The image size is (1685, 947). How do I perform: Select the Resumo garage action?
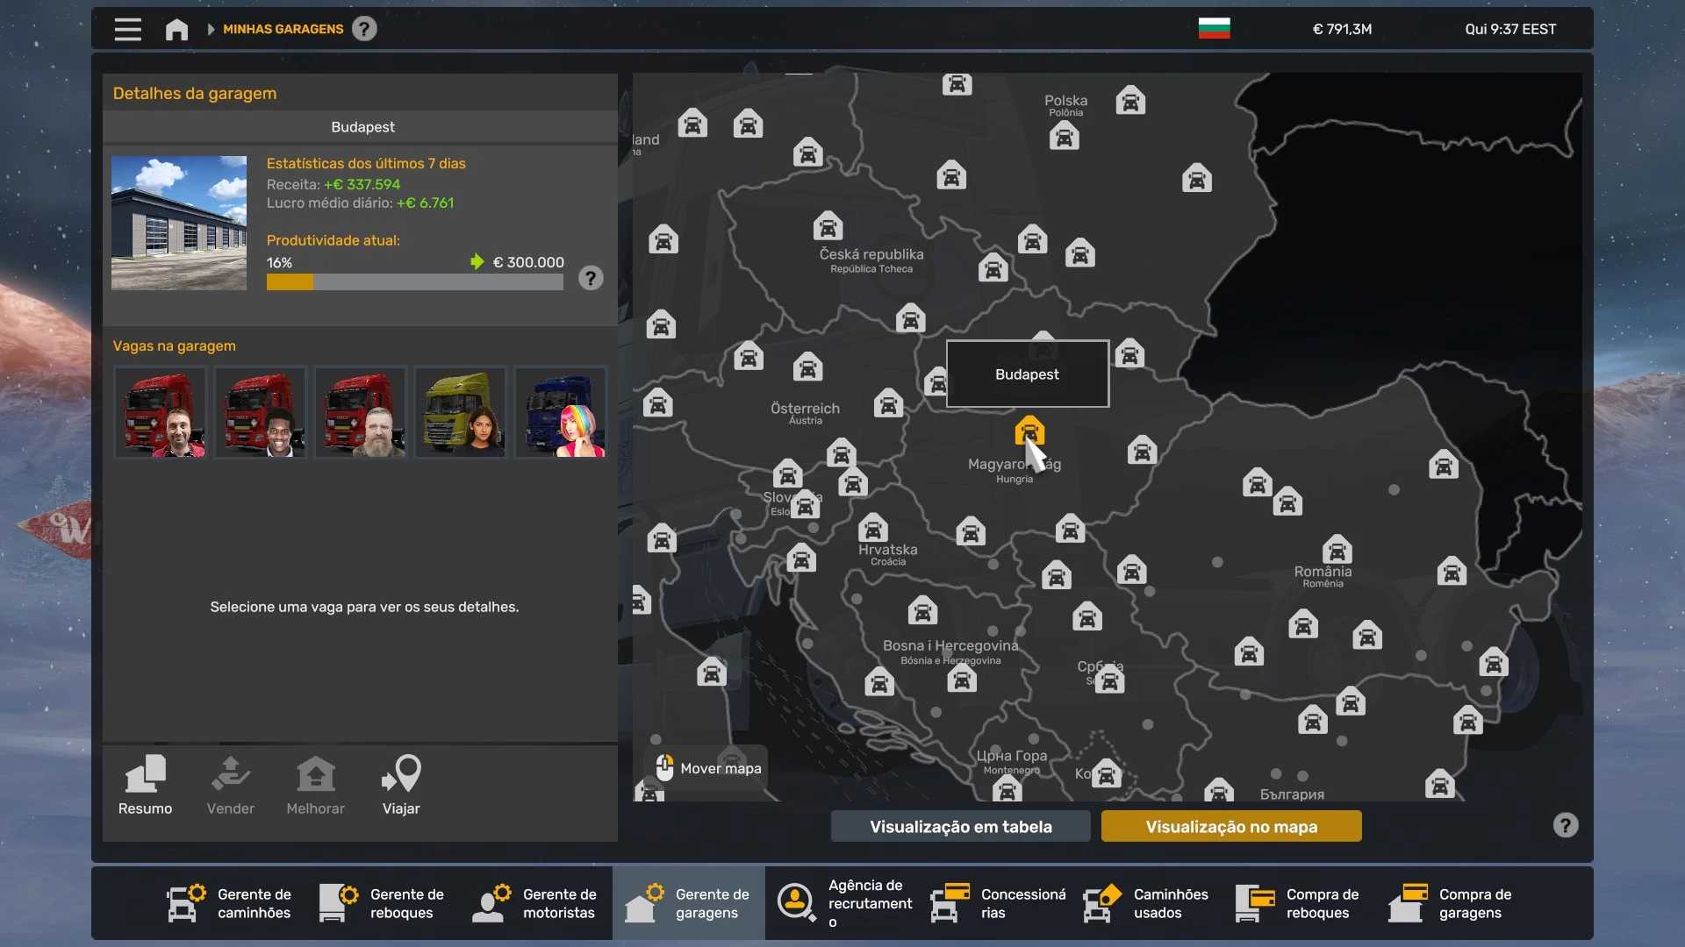point(145,785)
